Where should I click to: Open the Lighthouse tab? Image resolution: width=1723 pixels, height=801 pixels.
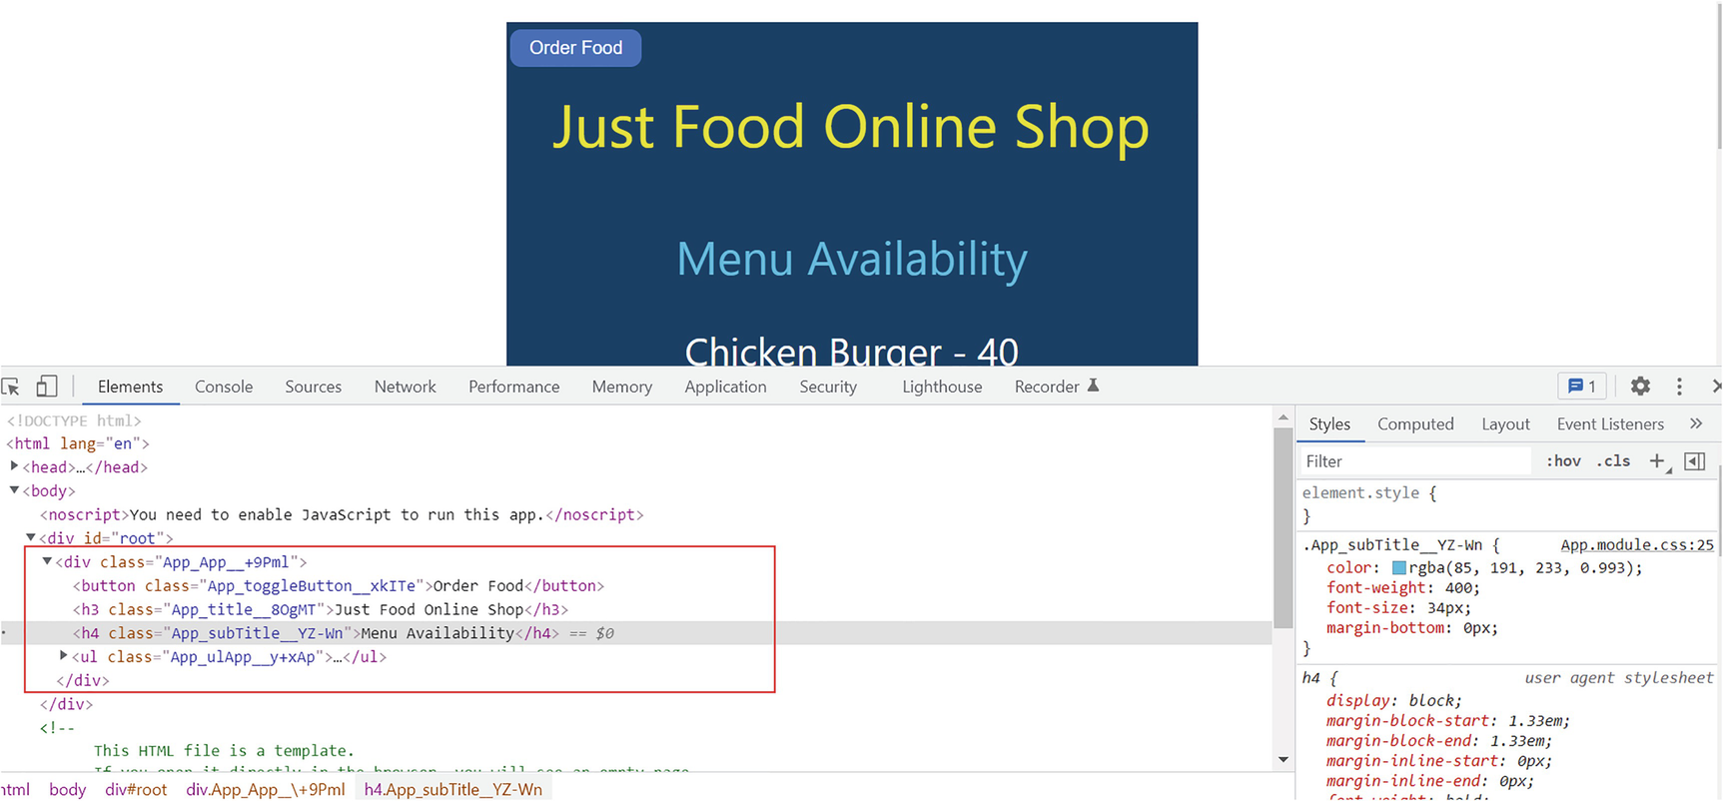click(942, 387)
